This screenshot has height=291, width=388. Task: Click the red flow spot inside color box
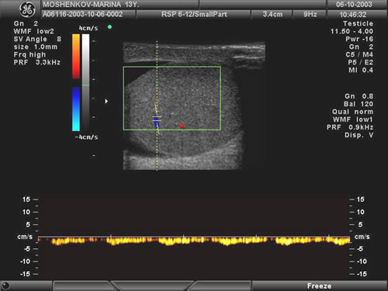pyautogui.click(x=182, y=126)
